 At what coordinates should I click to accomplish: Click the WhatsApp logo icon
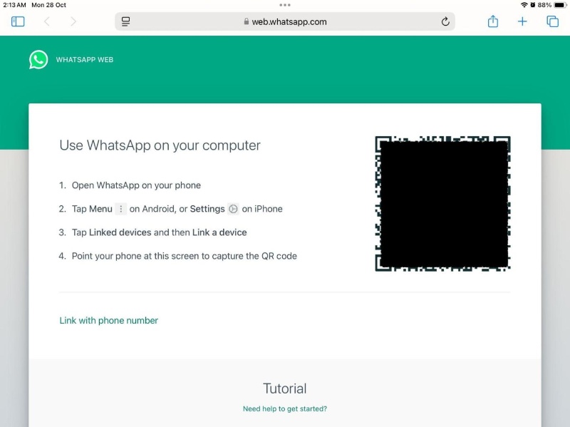(x=38, y=60)
